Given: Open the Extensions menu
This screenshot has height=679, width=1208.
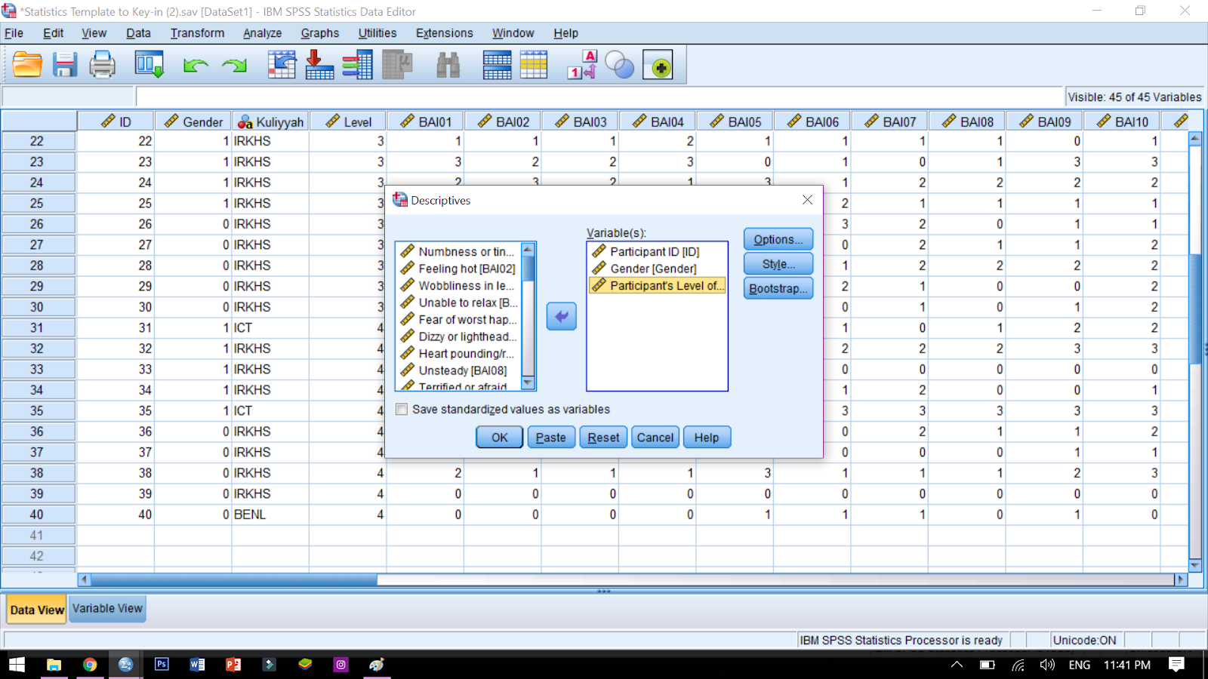Looking at the screenshot, I should (x=444, y=33).
